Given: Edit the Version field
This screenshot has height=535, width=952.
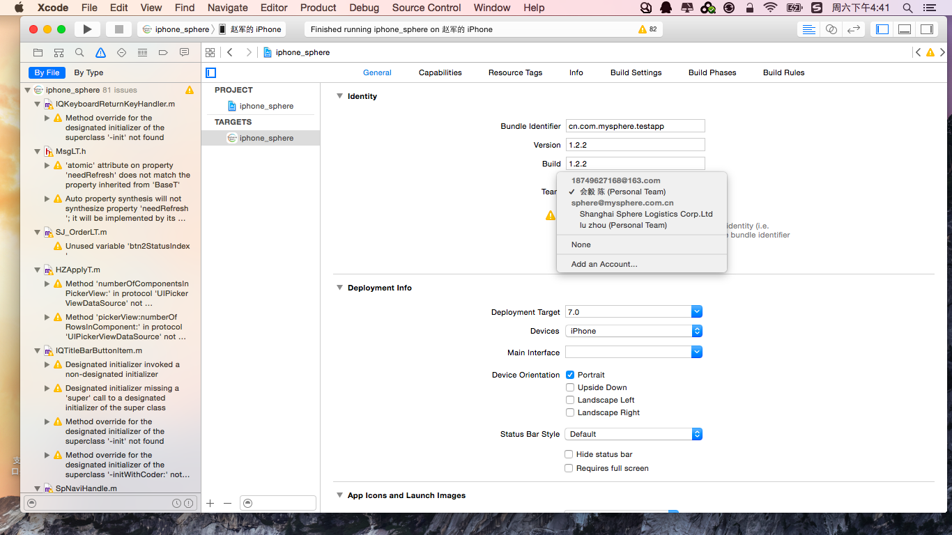Looking at the screenshot, I should coord(635,145).
